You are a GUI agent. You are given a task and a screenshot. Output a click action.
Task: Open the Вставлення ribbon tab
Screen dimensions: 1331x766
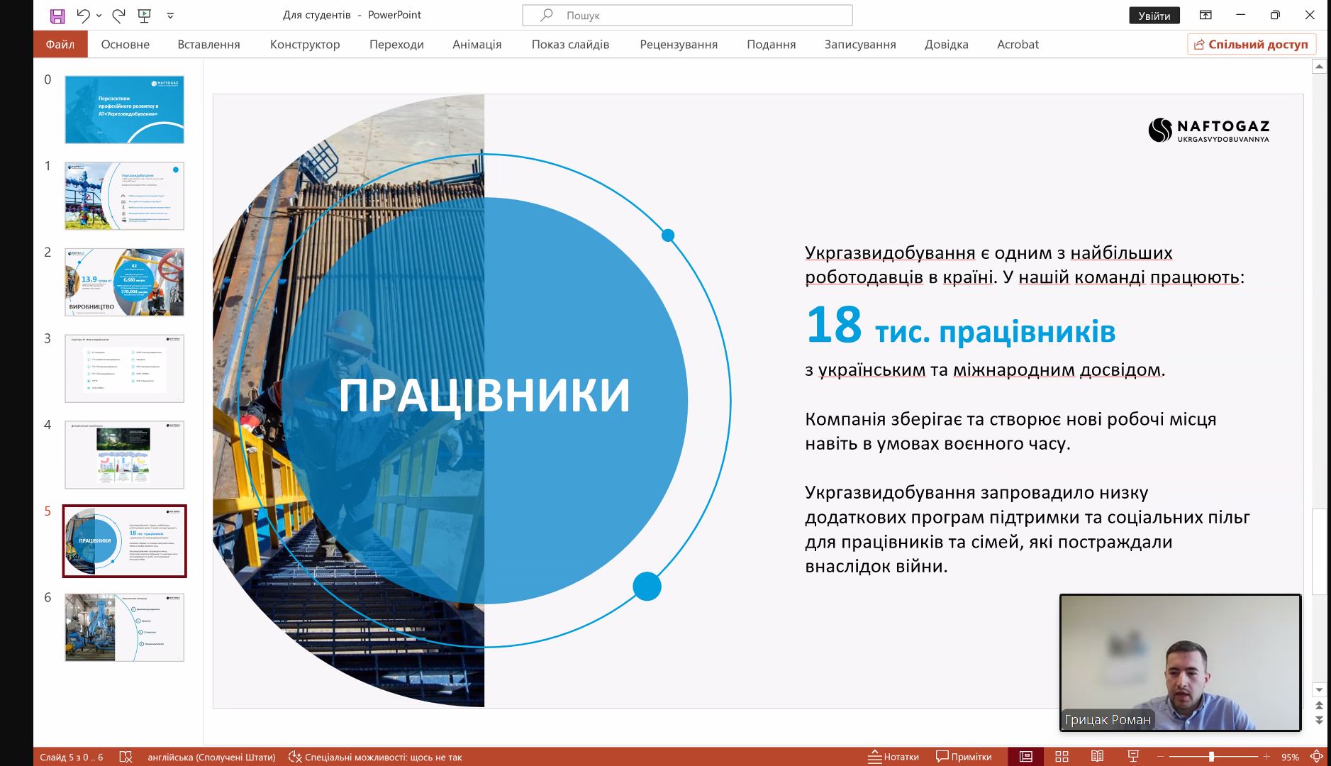tap(208, 44)
